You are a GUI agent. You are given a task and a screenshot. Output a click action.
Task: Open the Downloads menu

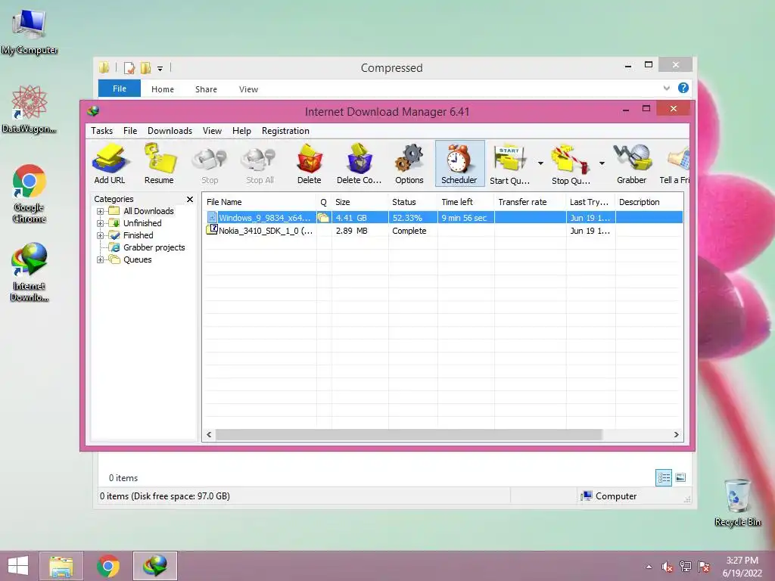coord(170,131)
